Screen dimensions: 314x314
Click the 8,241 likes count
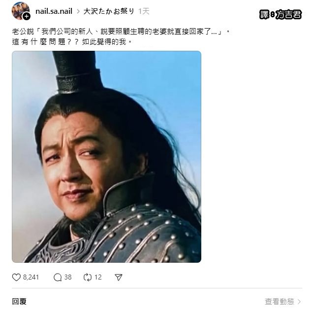click(x=31, y=278)
